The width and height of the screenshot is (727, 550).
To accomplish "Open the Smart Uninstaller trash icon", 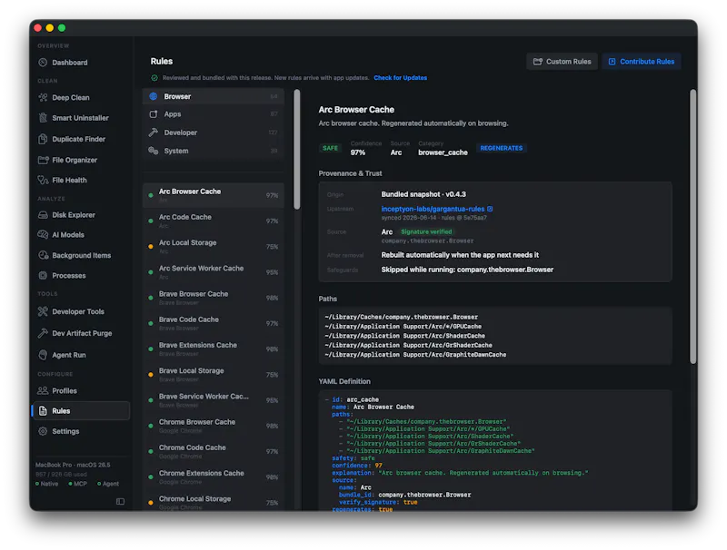I will (43, 118).
